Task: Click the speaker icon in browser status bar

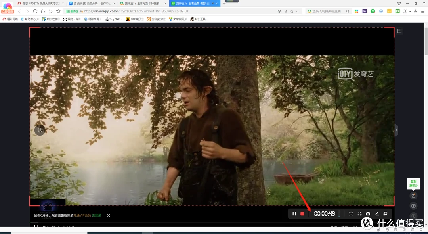Action: (404, 230)
